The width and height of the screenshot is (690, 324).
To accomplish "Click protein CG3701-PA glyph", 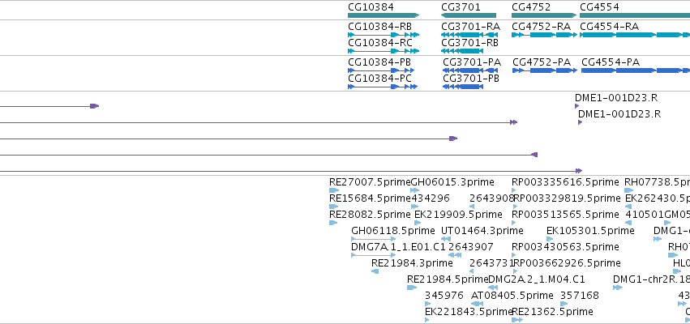I will [470, 70].
